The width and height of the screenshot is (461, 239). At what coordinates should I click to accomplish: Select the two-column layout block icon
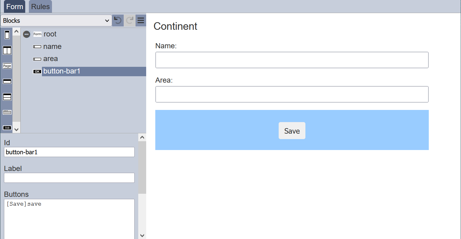pyautogui.click(x=7, y=50)
